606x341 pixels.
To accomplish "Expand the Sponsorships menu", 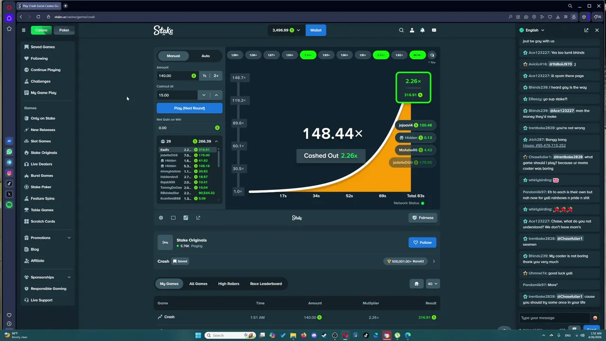I will click(x=47, y=277).
